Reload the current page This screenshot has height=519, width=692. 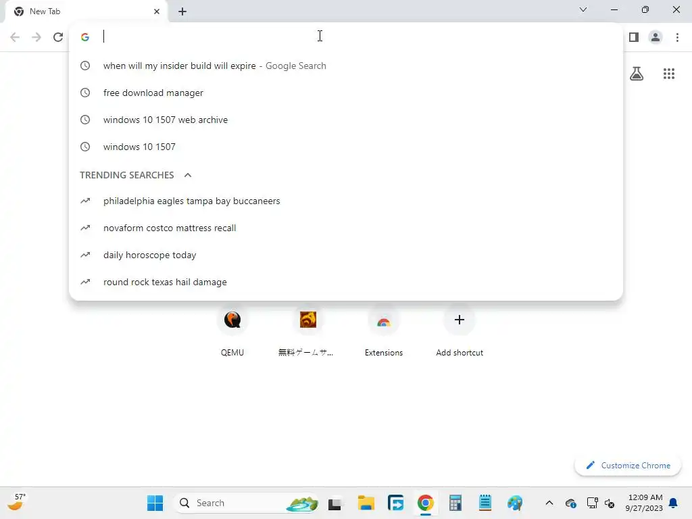point(58,37)
